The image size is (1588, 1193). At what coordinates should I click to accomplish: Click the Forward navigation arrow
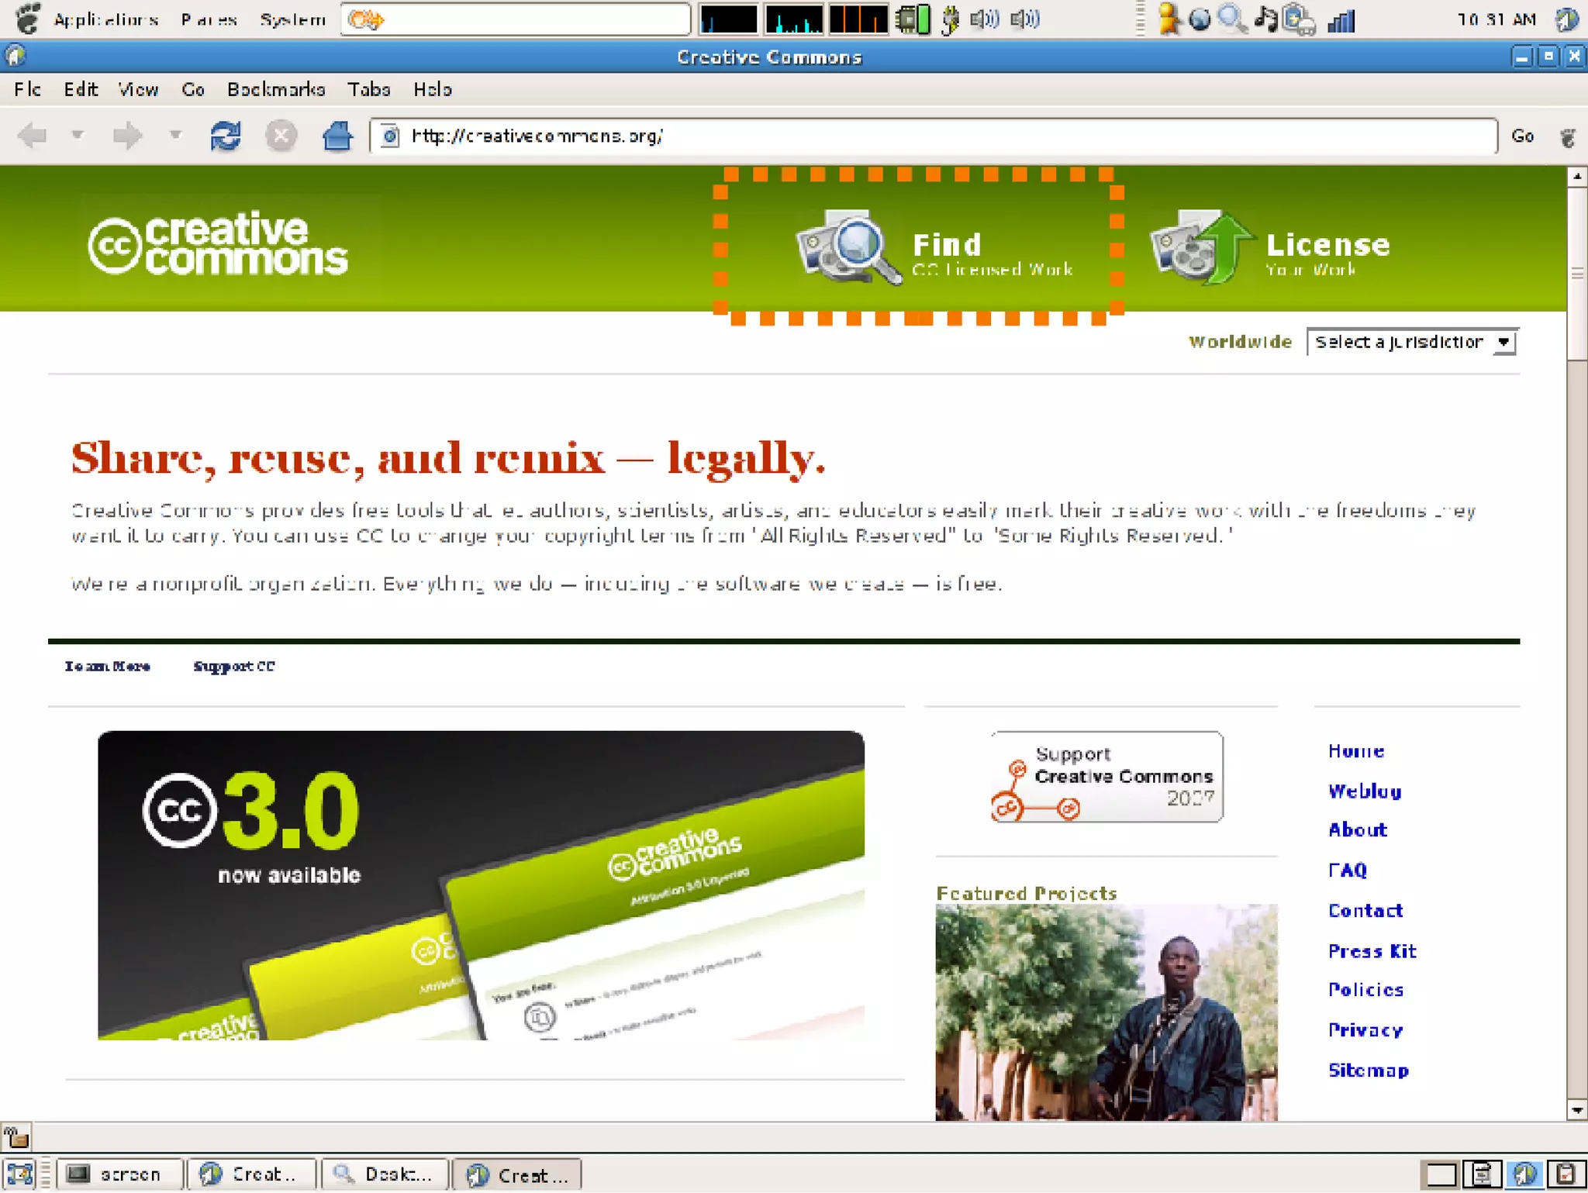pyautogui.click(x=127, y=136)
